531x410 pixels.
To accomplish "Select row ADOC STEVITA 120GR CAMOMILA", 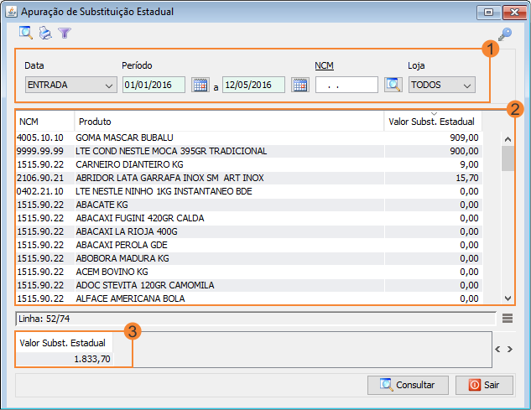I will 249,285.
